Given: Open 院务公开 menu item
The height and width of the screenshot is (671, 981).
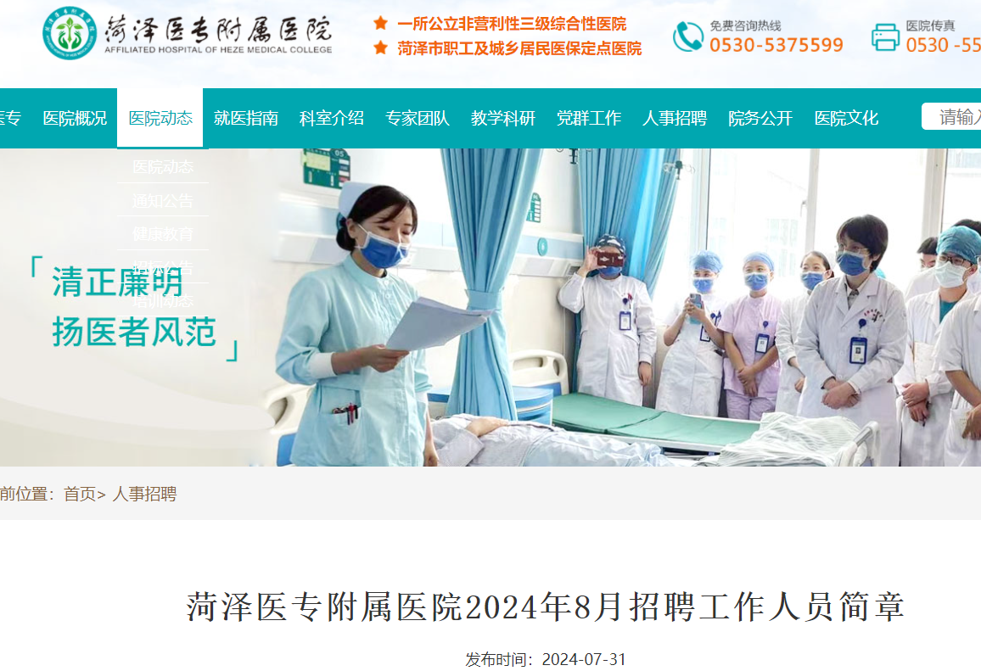Looking at the screenshot, I should (x=760, y=118).
